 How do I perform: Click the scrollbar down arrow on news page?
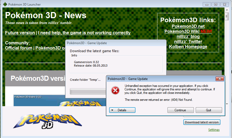227,104
